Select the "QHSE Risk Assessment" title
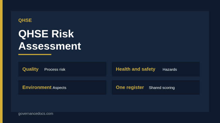Image resolution: width=220 pixels, height=123 pixels. [50, 40]
